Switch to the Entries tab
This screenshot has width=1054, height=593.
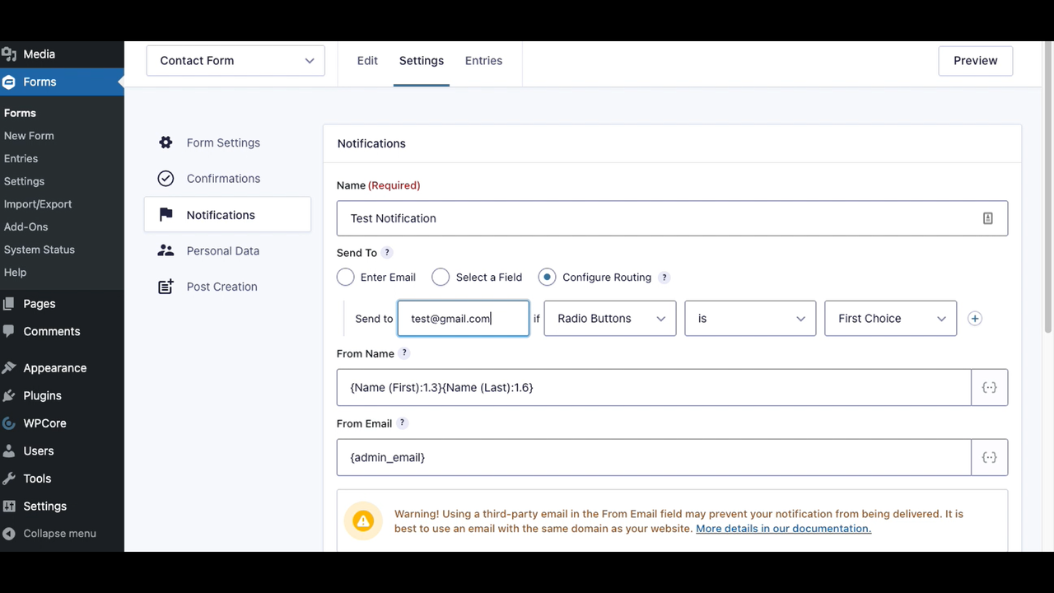point(483,60)
